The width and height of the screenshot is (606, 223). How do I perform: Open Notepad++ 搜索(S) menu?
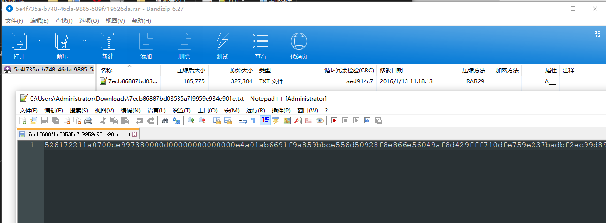pos(79,110)
